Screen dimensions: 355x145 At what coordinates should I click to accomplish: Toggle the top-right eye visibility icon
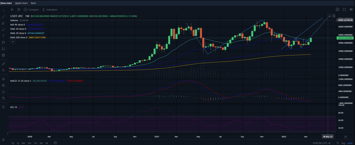pos(351,9)
